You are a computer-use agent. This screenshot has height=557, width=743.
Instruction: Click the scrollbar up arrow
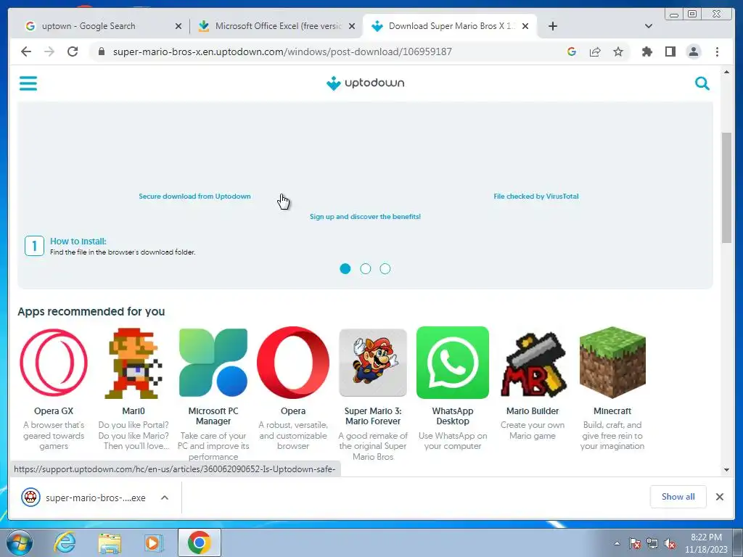tap(726, 72)
